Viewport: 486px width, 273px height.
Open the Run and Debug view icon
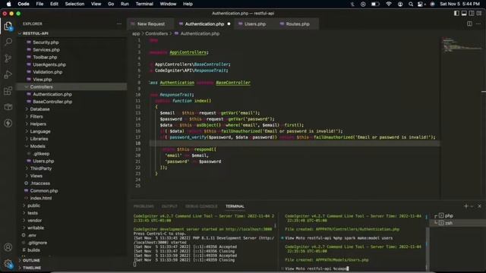pos(8,74)
